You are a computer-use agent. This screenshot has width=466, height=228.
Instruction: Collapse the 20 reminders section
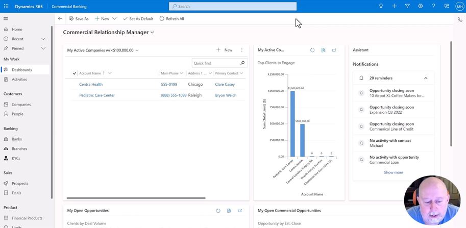click(x=426, y=78)
